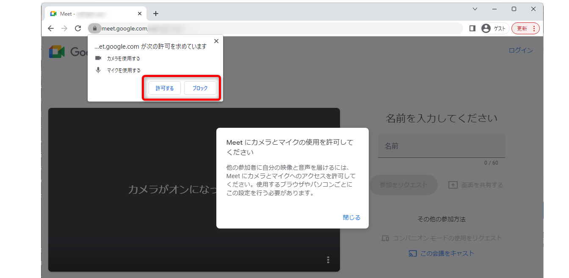Close the Meet browser tab
This screenshot has height=278, width=569.
(140, 14)
